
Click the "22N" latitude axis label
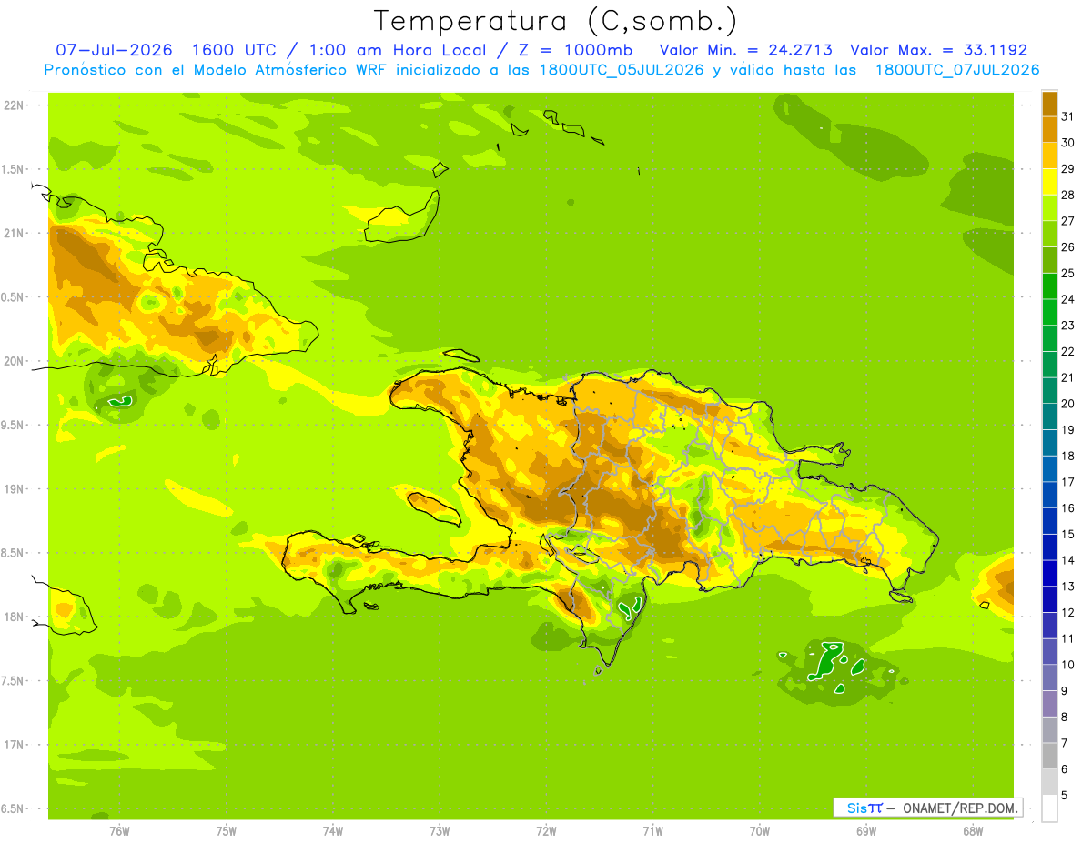(x=13, y=105)
